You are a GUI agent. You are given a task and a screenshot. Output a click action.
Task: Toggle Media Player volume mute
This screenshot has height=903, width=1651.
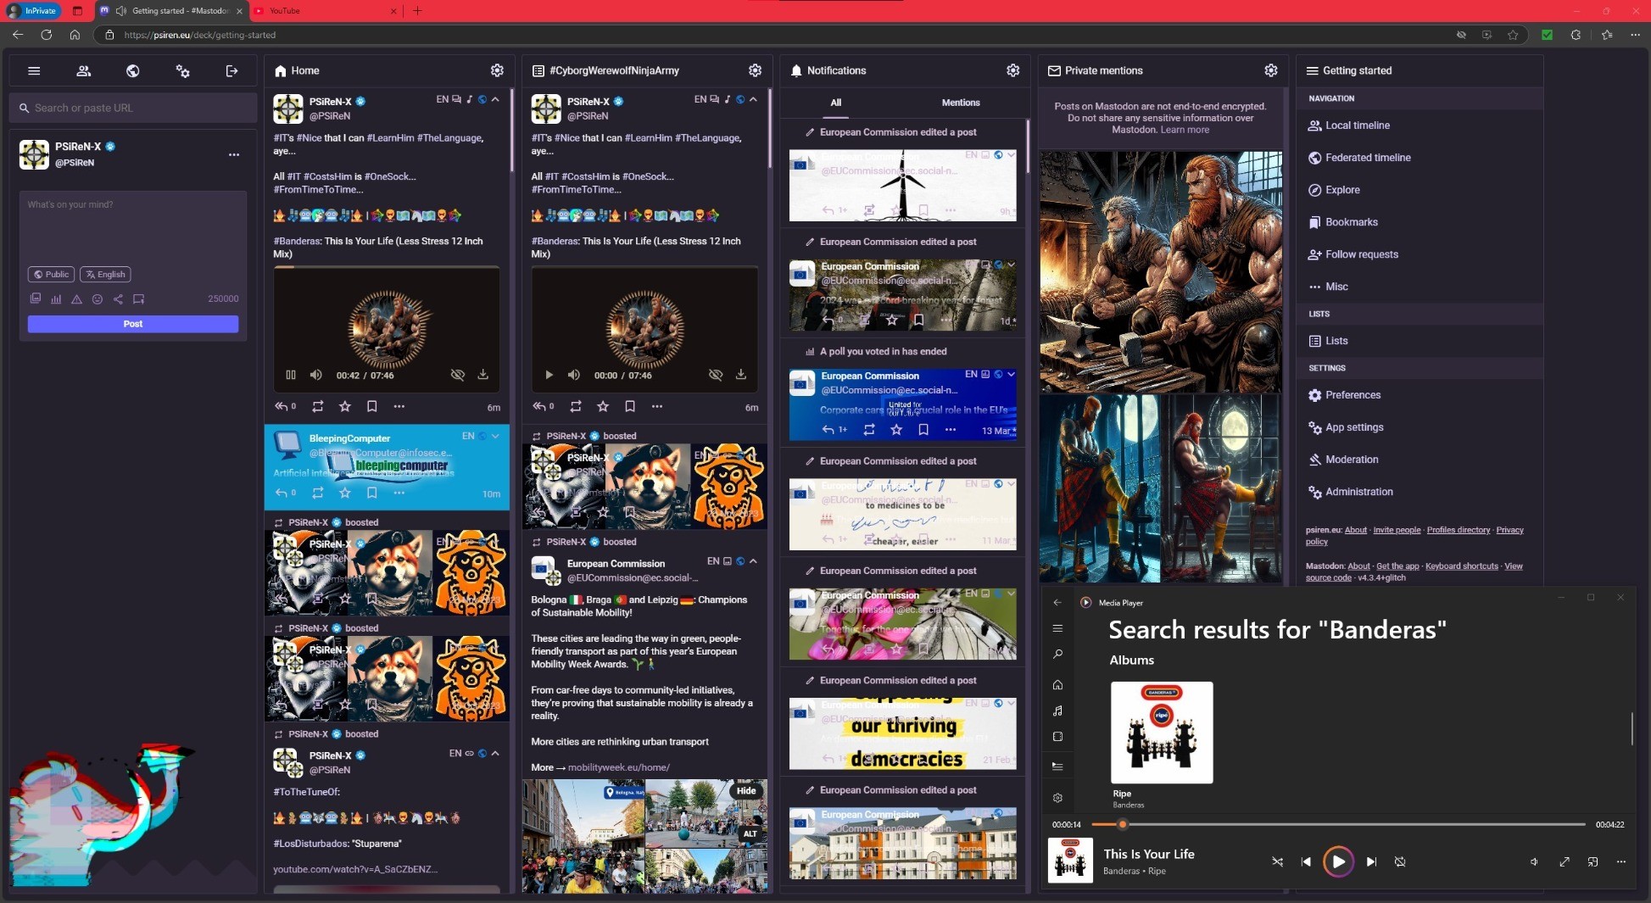[x=1534, y=861]
